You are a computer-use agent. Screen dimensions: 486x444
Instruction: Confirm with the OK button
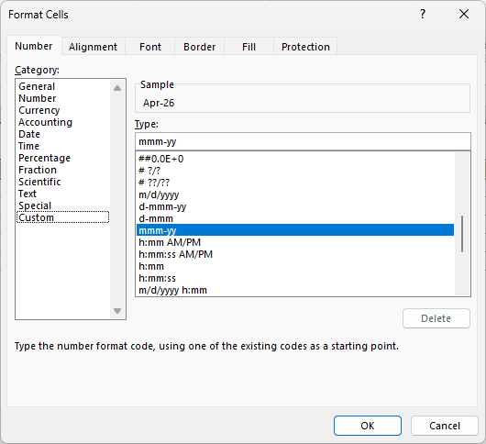click(368, 426)
